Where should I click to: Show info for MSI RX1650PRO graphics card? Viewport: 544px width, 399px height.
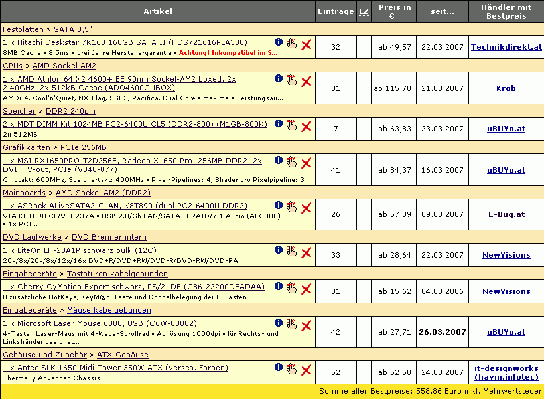278,160
